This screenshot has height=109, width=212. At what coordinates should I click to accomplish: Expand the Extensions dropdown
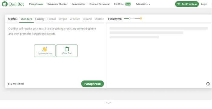tap(143, 4)
